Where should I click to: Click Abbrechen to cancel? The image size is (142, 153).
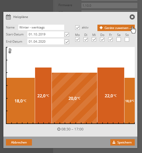(x=19, y=142)
